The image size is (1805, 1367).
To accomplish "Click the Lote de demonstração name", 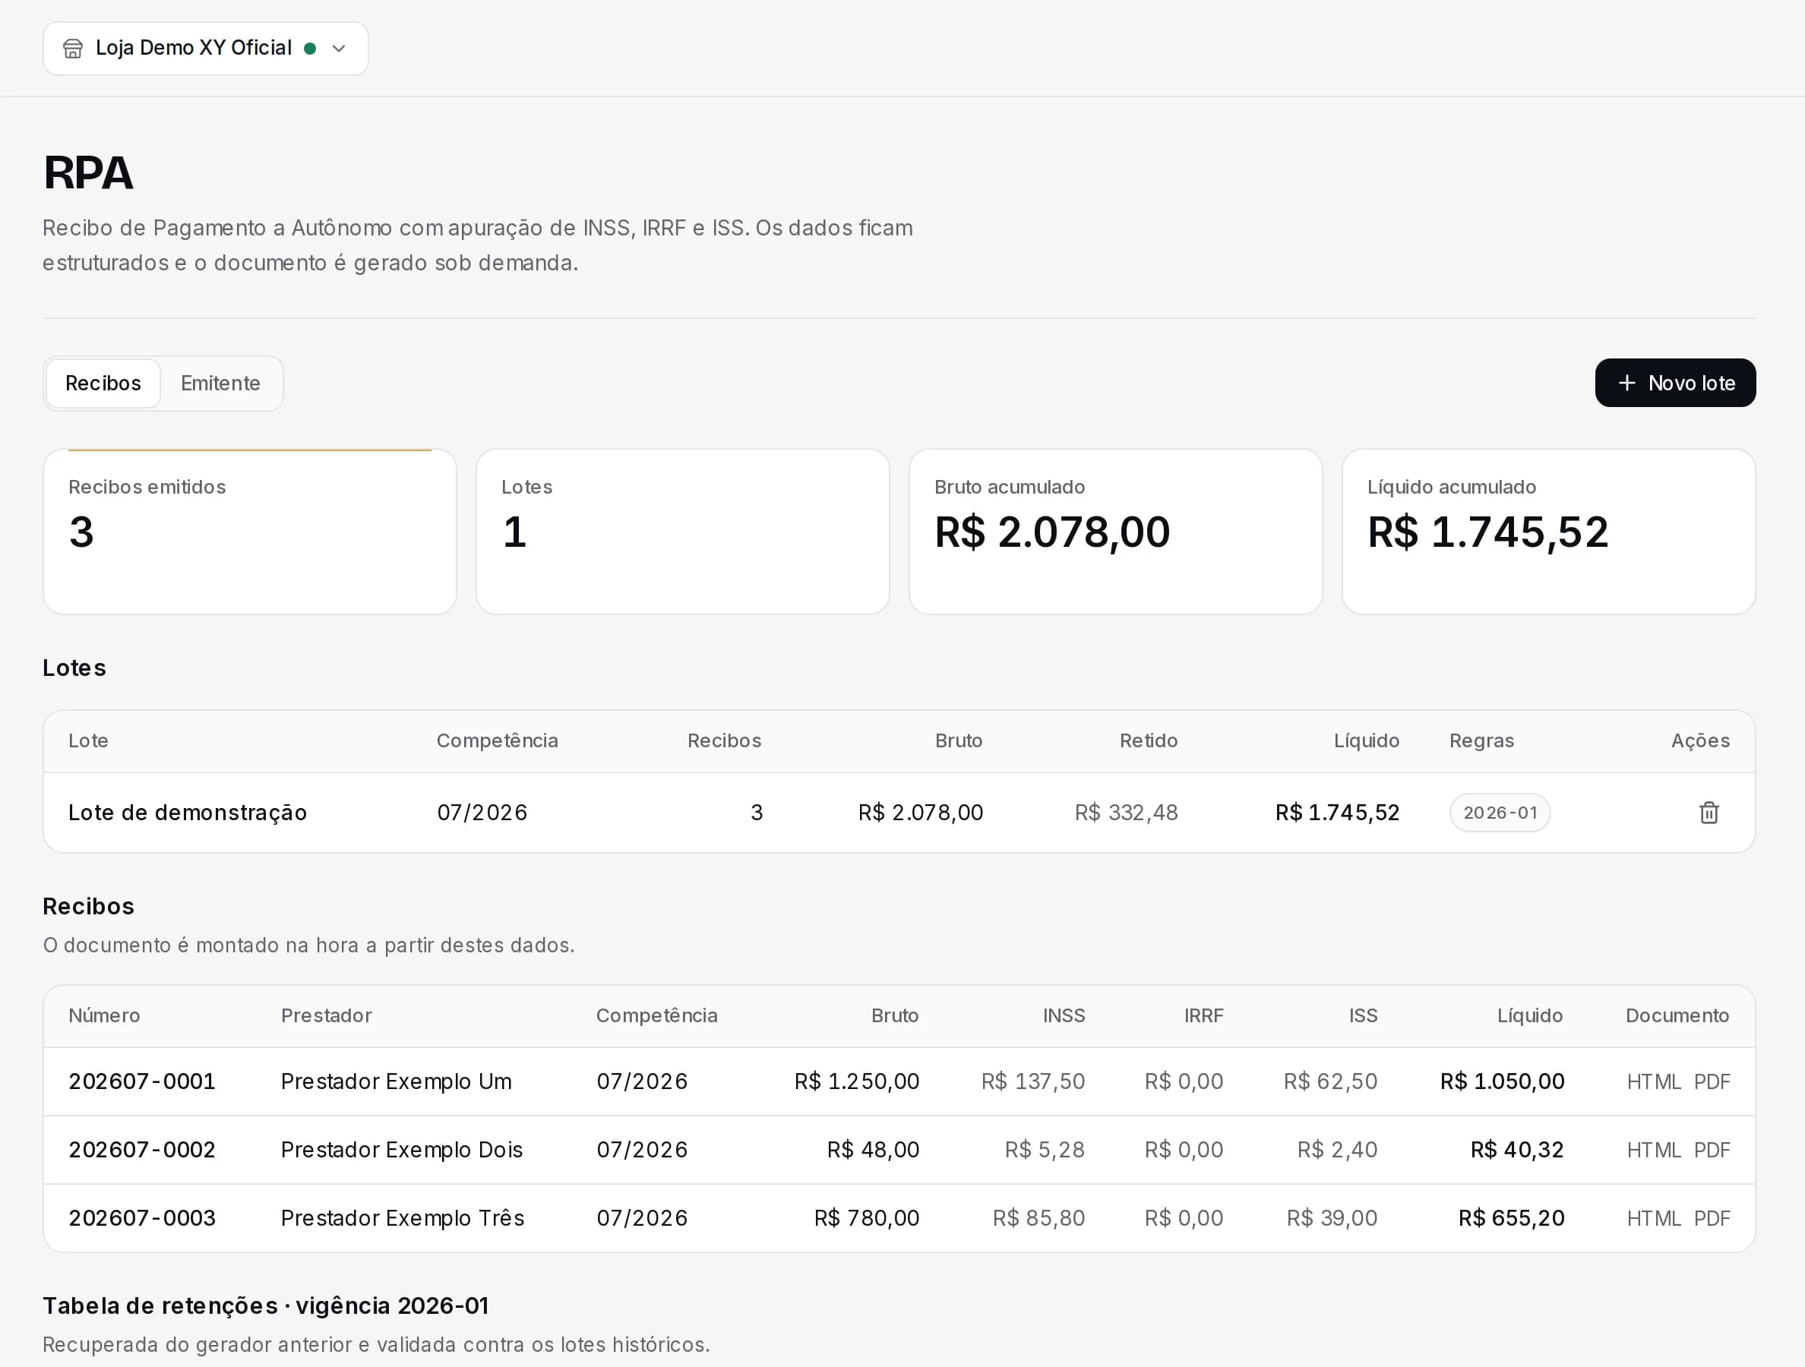I will pos(188,813).
